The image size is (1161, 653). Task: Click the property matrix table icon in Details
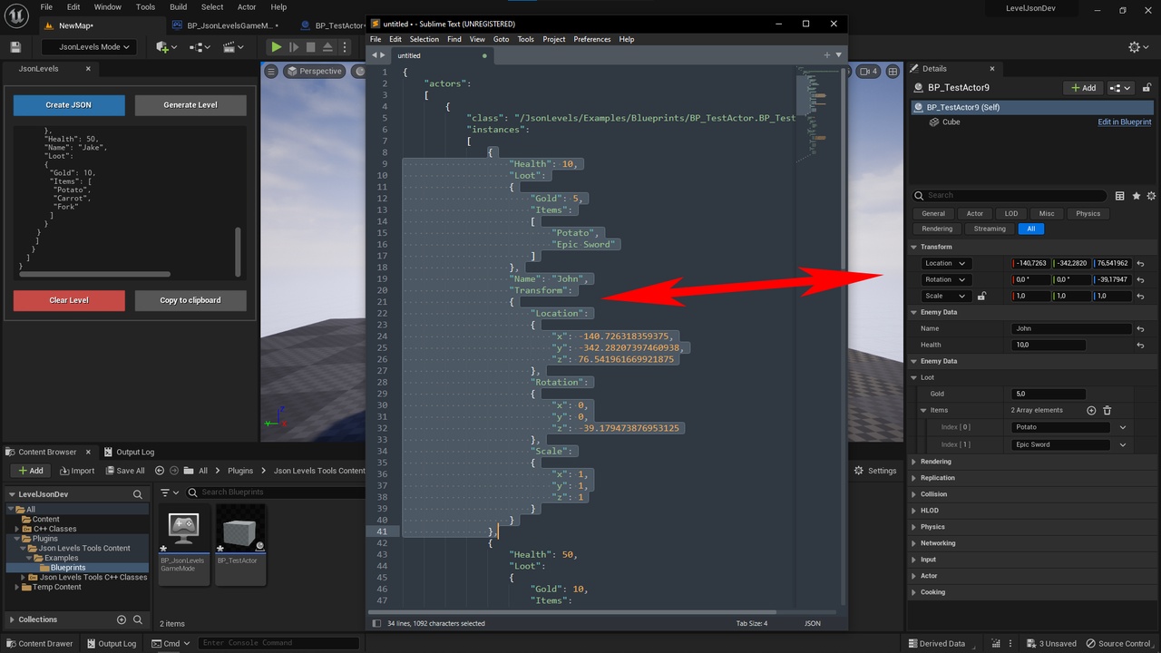(1120, 195)
